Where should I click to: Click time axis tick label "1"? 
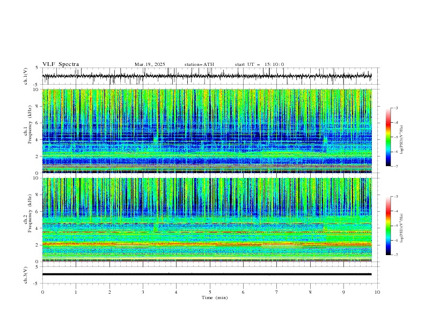[76, 292]
